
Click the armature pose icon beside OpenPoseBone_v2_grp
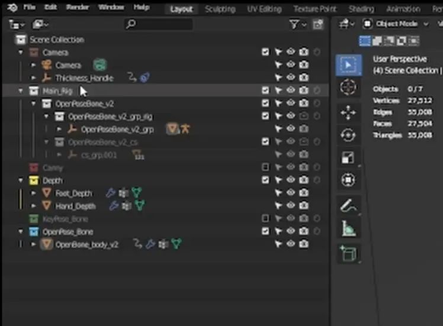pyautogui.click(x=185, y=129)
